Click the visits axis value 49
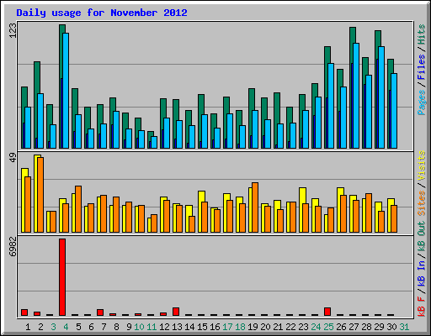Screen dimensions: 431x336 click(x=13, y=158)
